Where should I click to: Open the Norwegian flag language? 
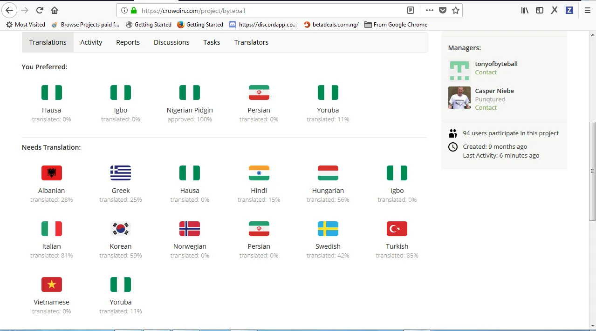[190, 229]
